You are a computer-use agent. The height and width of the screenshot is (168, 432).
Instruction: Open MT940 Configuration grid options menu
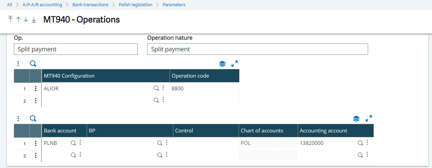coord(18,63)
